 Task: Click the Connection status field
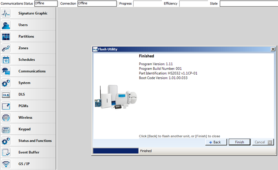pos(97,3)
